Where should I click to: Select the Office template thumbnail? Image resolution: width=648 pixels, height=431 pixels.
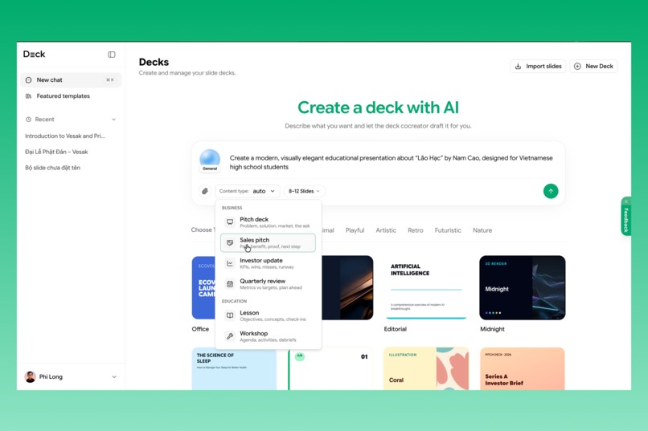203,287
